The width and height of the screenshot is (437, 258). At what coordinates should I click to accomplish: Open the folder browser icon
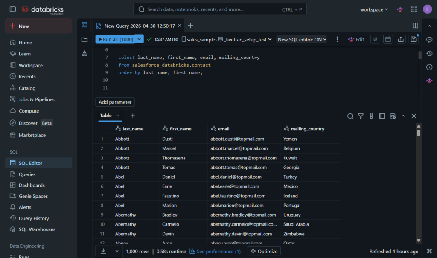pos(84,40)
